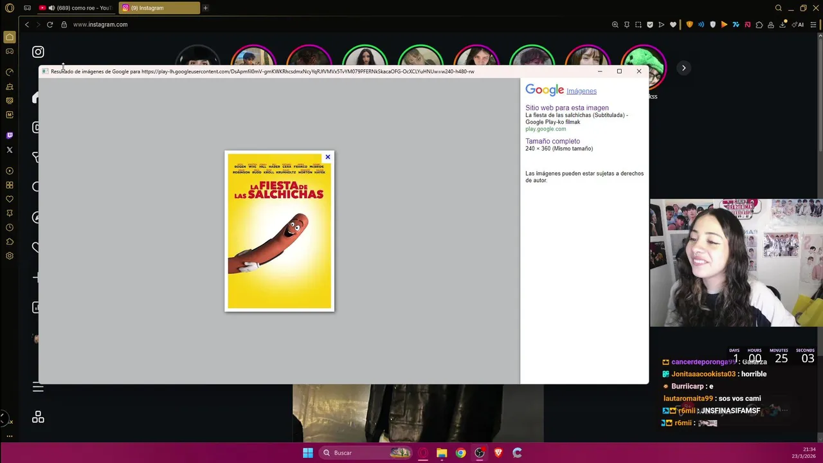Mute the YouTube tab speaker icon

tap(51, 8)
